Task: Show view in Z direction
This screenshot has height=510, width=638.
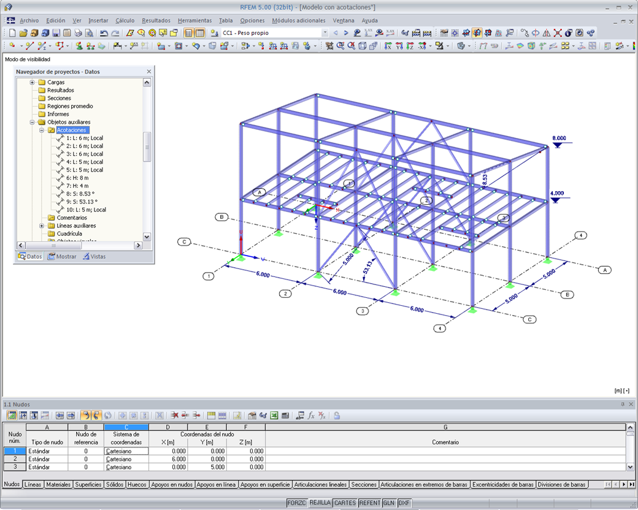Action: [x=410, y=46]
